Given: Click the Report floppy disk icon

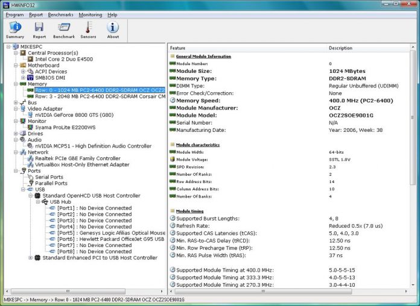Looking at the screenshot, I should (x=39, y=28).
